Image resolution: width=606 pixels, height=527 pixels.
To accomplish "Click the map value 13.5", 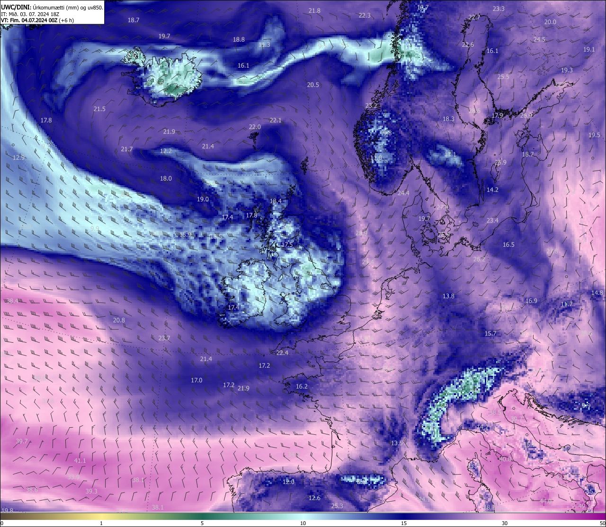I will tap(397, 443).
